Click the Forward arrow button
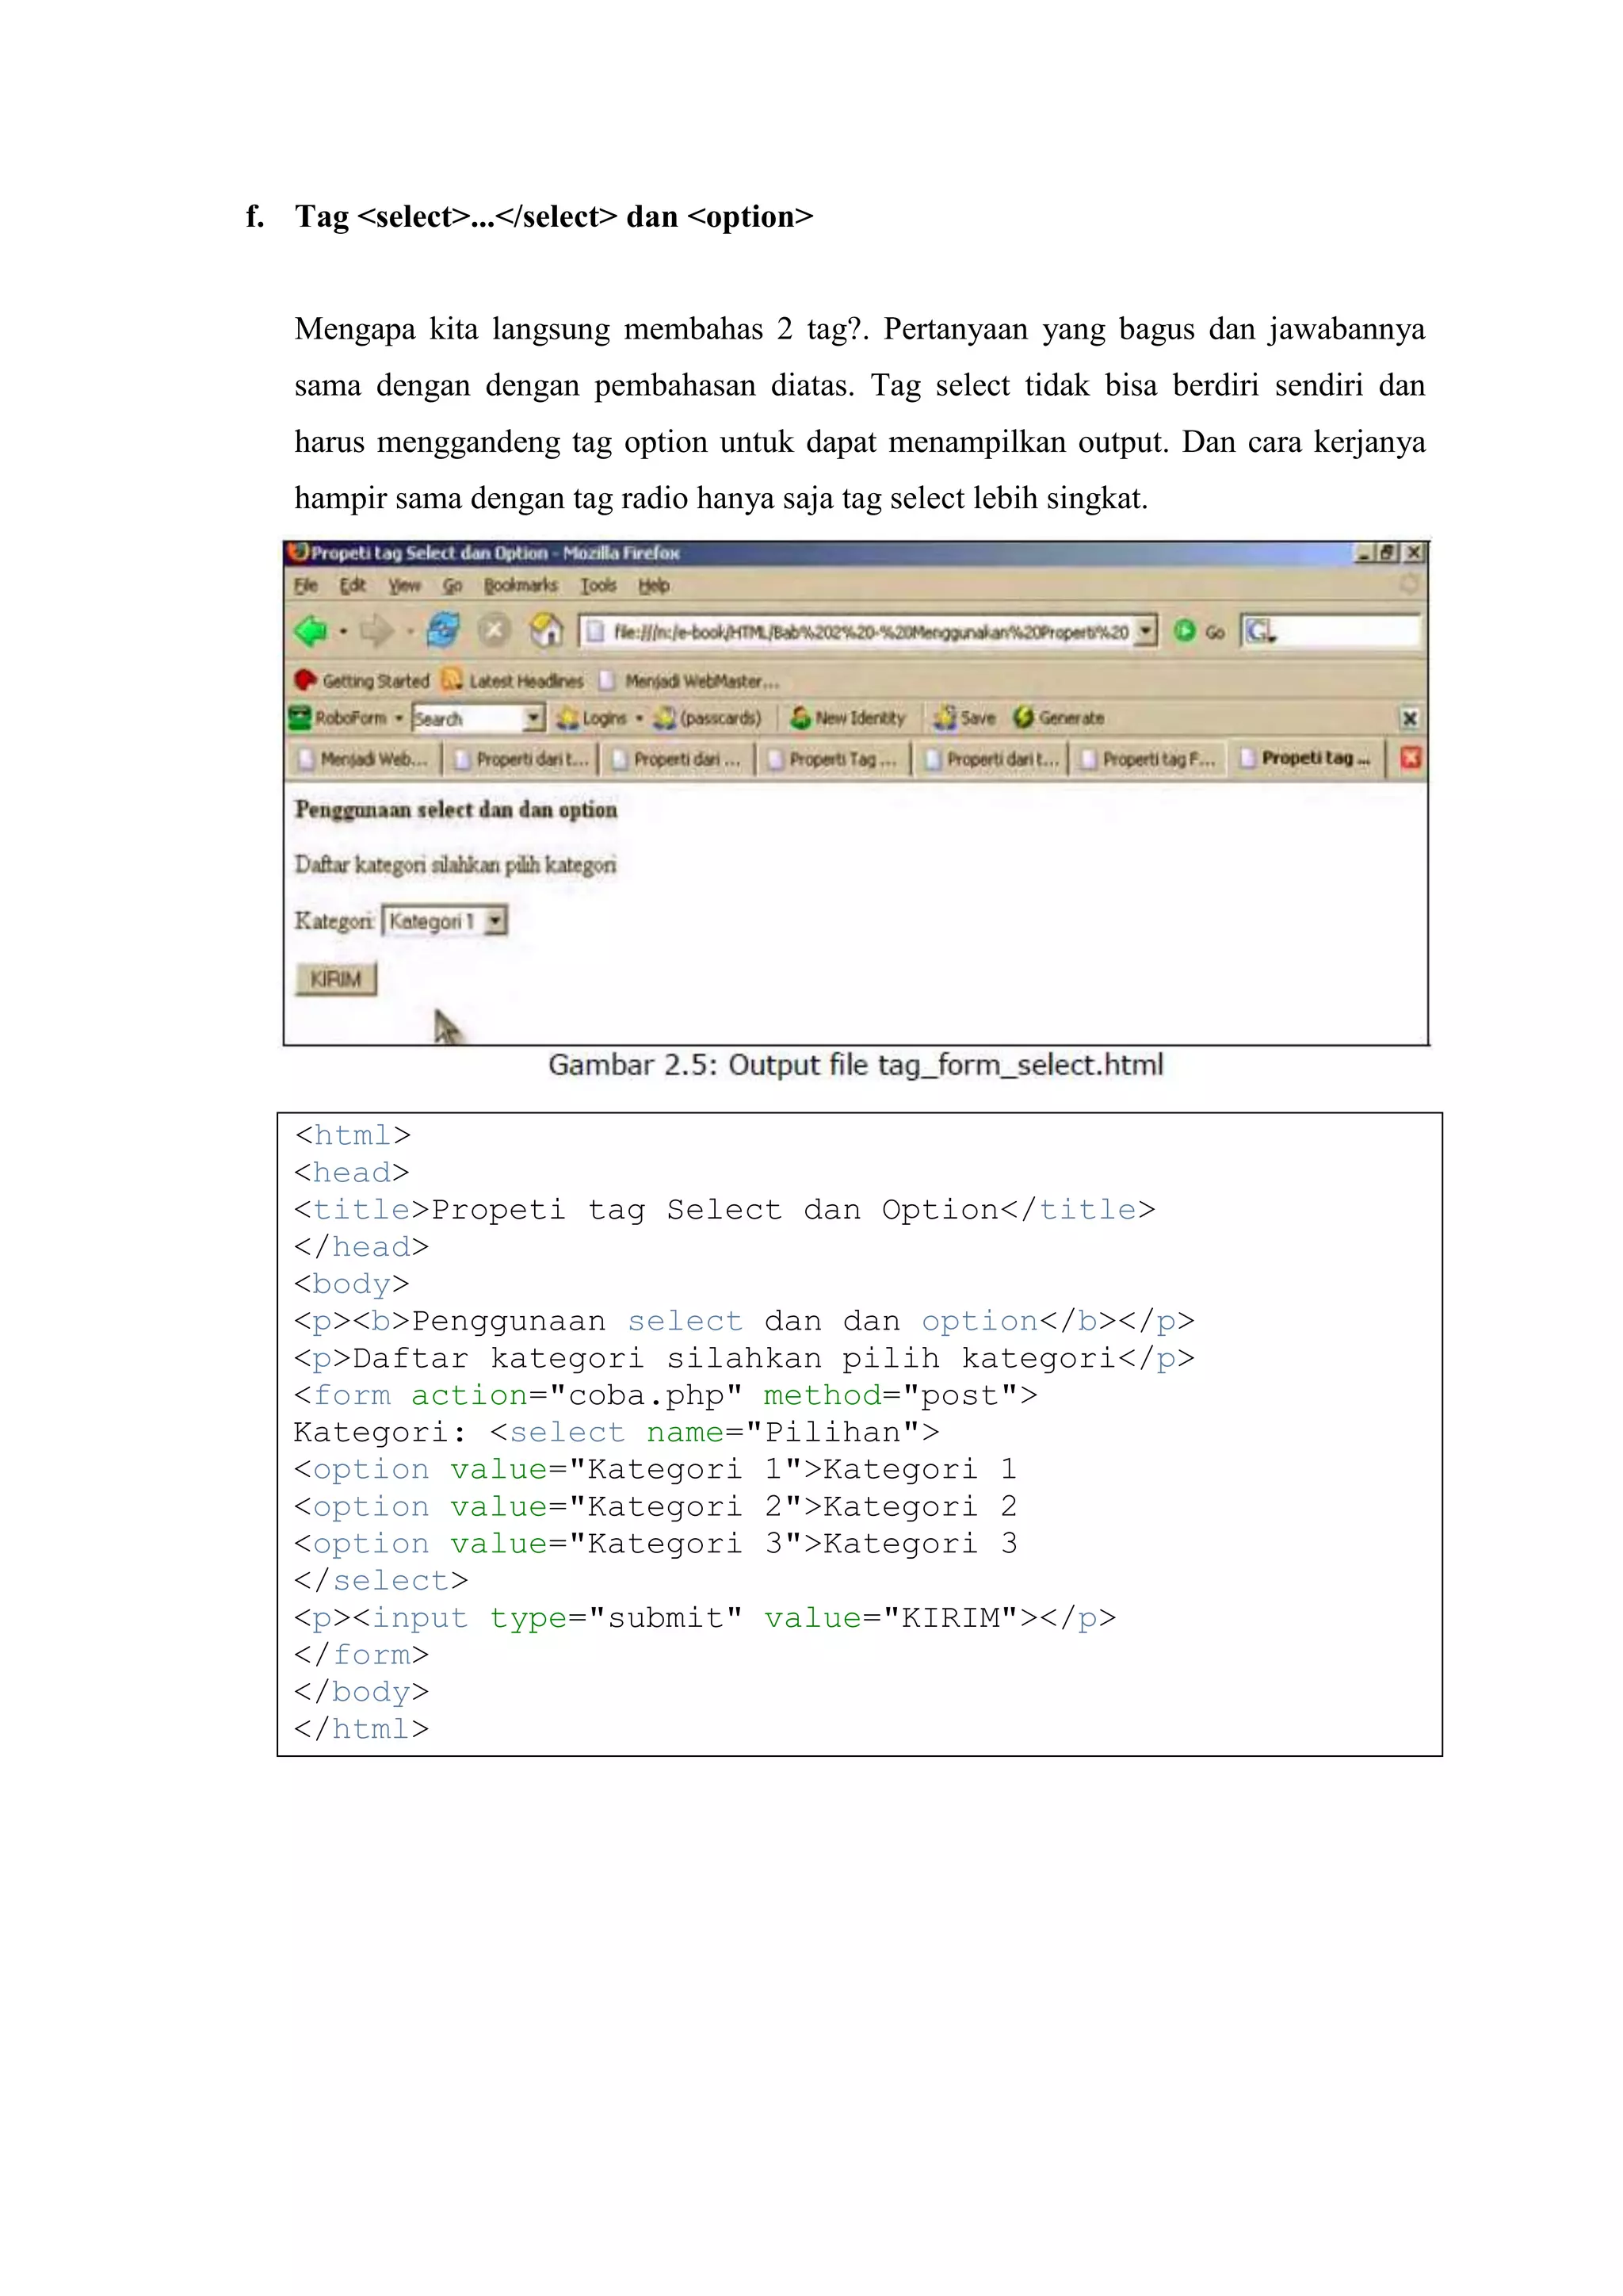 [376, 631]
